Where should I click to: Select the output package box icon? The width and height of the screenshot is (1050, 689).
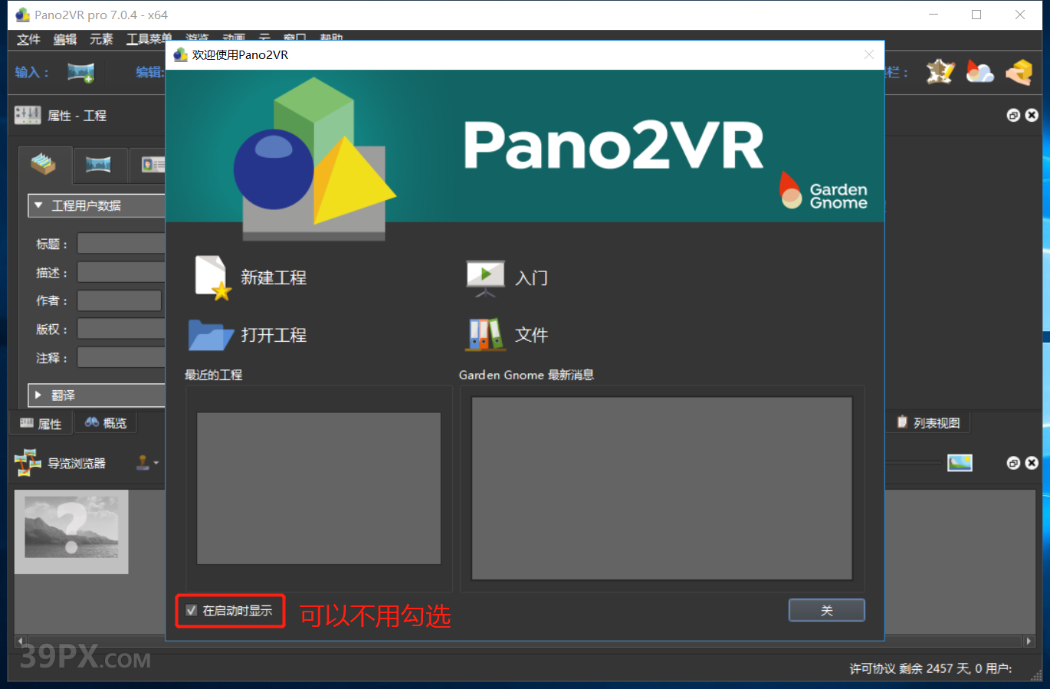click(1019, 72)
